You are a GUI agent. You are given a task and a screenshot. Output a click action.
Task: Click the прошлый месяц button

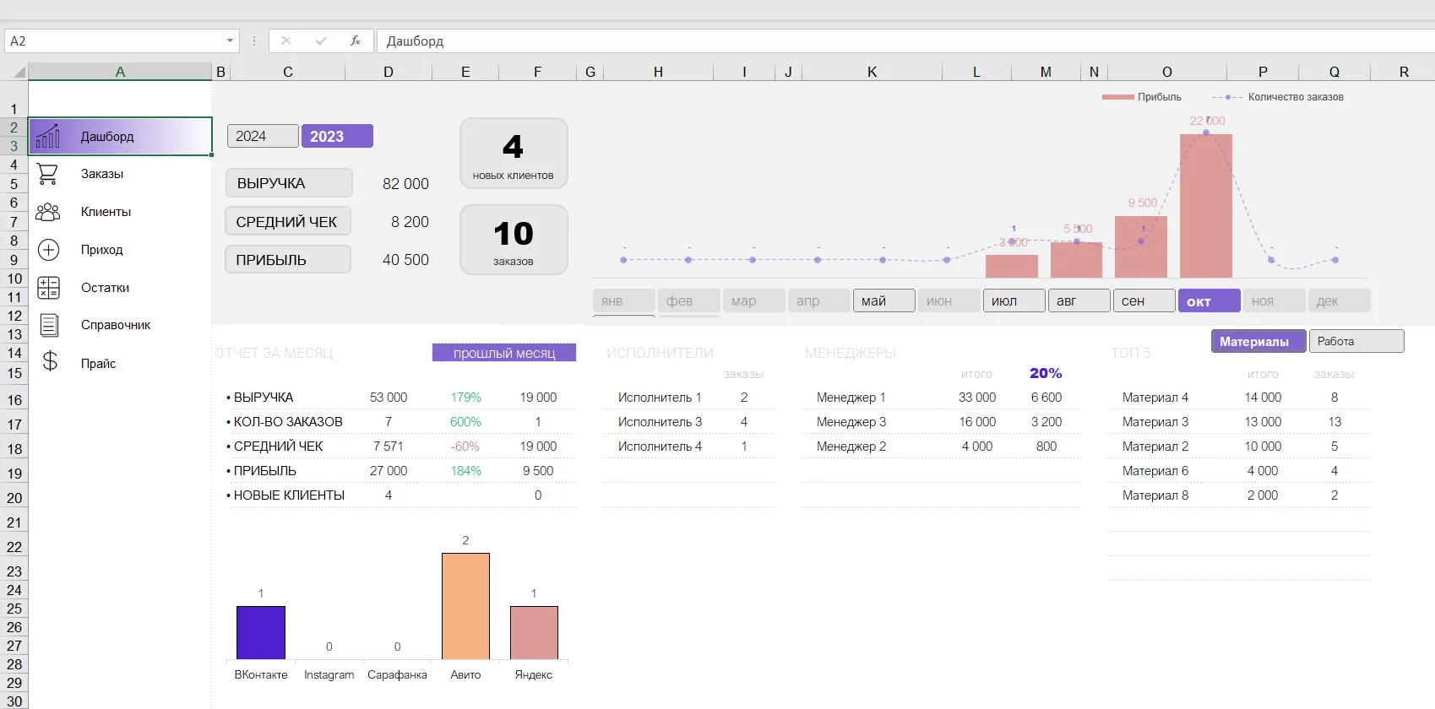coord(504,353)
